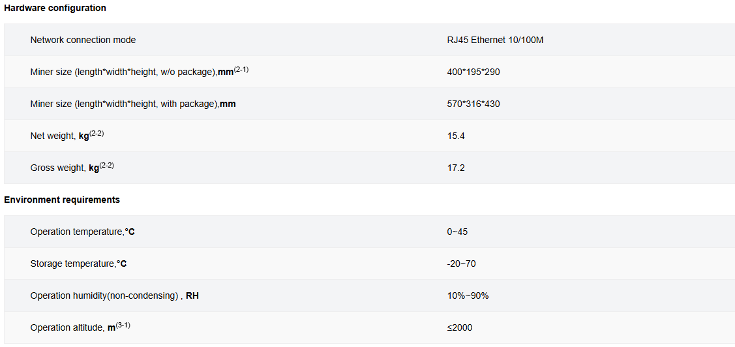Click the 400*195*290 dimension value

coord(471,72)
